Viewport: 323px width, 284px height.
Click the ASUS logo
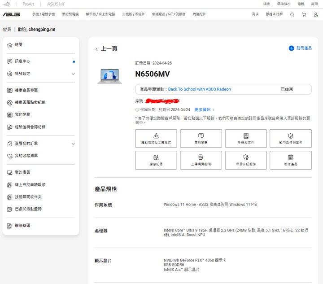tap(11, 14)
